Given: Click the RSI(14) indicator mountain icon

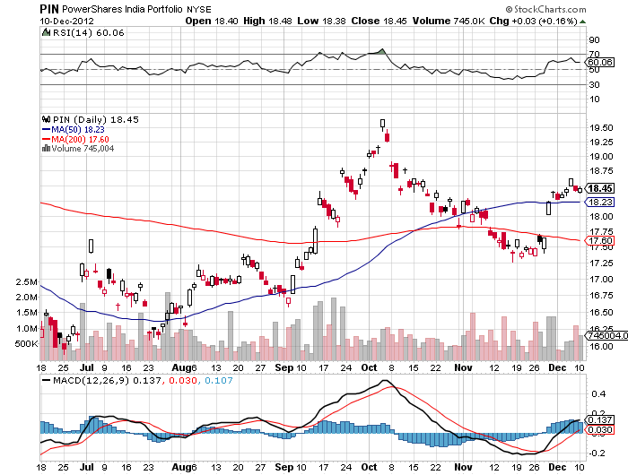Looking at the screenshot, I should [47, 32].
